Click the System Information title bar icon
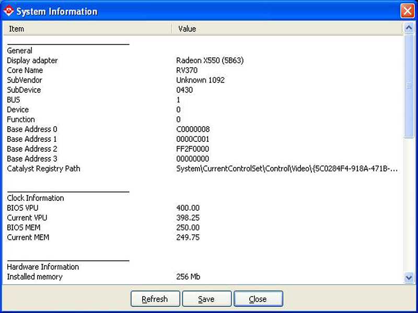The width and height of the screenshot is (418, 313). tap(8, 11)
